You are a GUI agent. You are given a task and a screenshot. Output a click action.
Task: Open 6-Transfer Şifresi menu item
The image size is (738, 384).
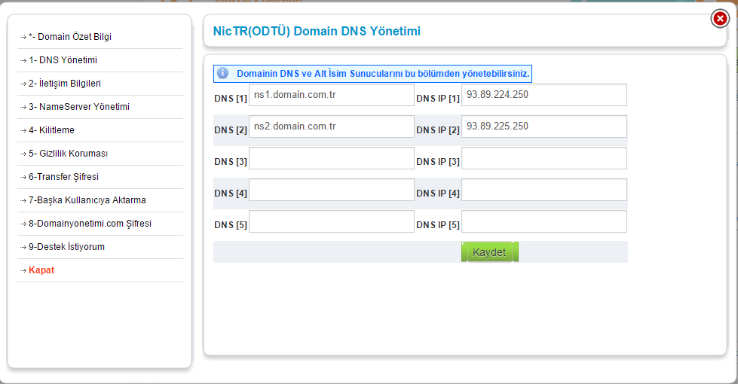click(x=63, y=177)
